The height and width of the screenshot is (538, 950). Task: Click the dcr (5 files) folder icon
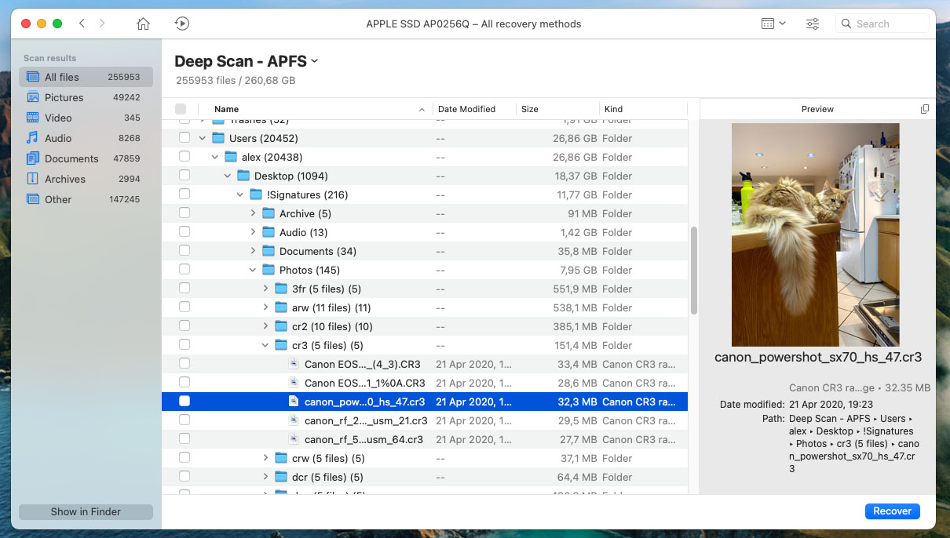tap(281, 477)
